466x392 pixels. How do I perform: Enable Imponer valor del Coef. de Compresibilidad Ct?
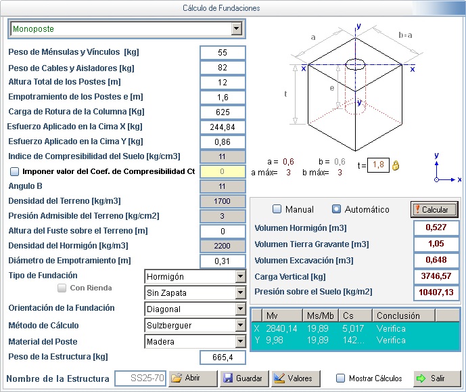click(14, 171)
